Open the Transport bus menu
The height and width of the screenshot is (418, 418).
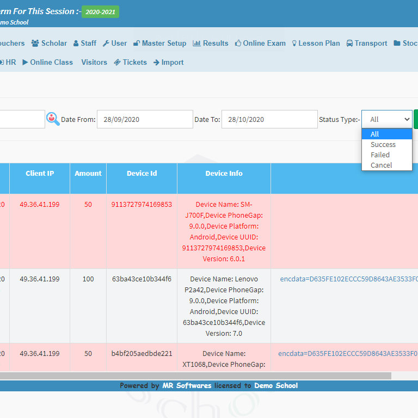pos(367,44)
